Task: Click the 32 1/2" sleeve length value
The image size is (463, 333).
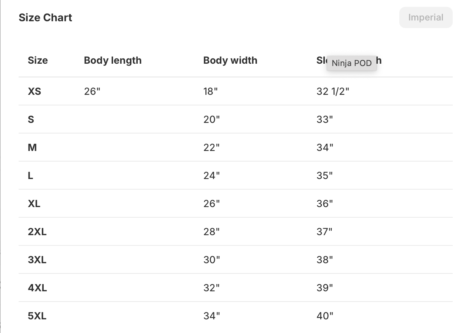Action: pos(333,91)
